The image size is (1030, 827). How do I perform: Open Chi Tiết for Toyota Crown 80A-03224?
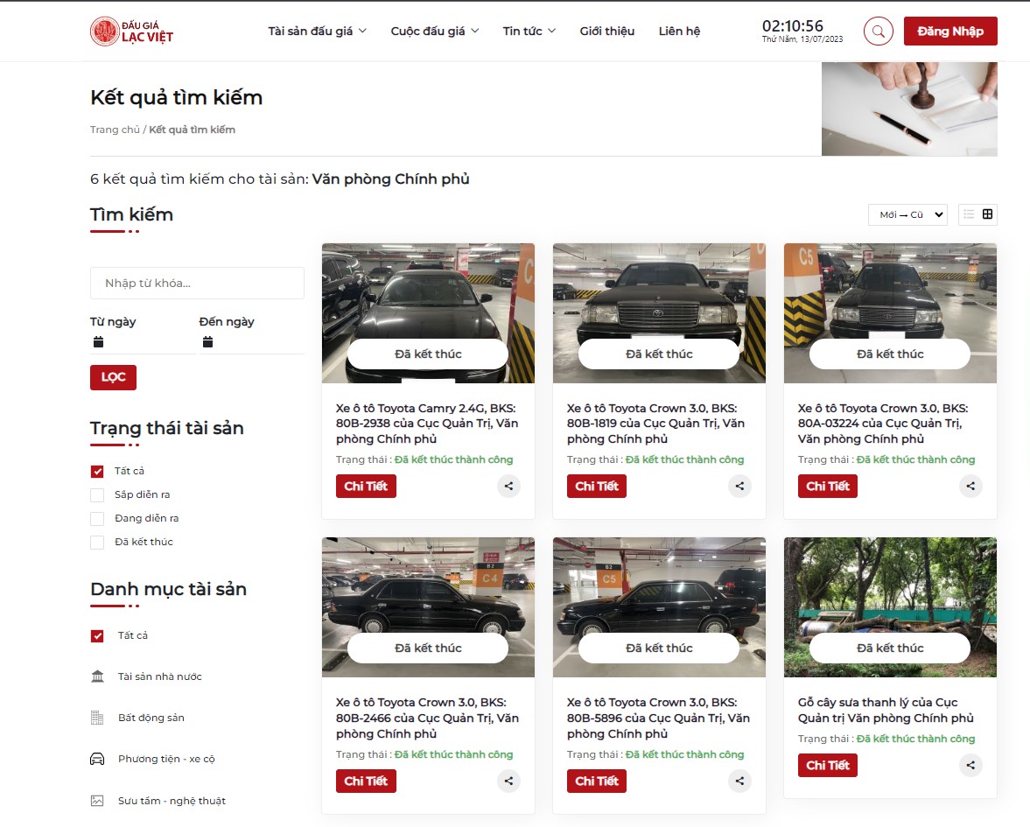coord(828,486)
